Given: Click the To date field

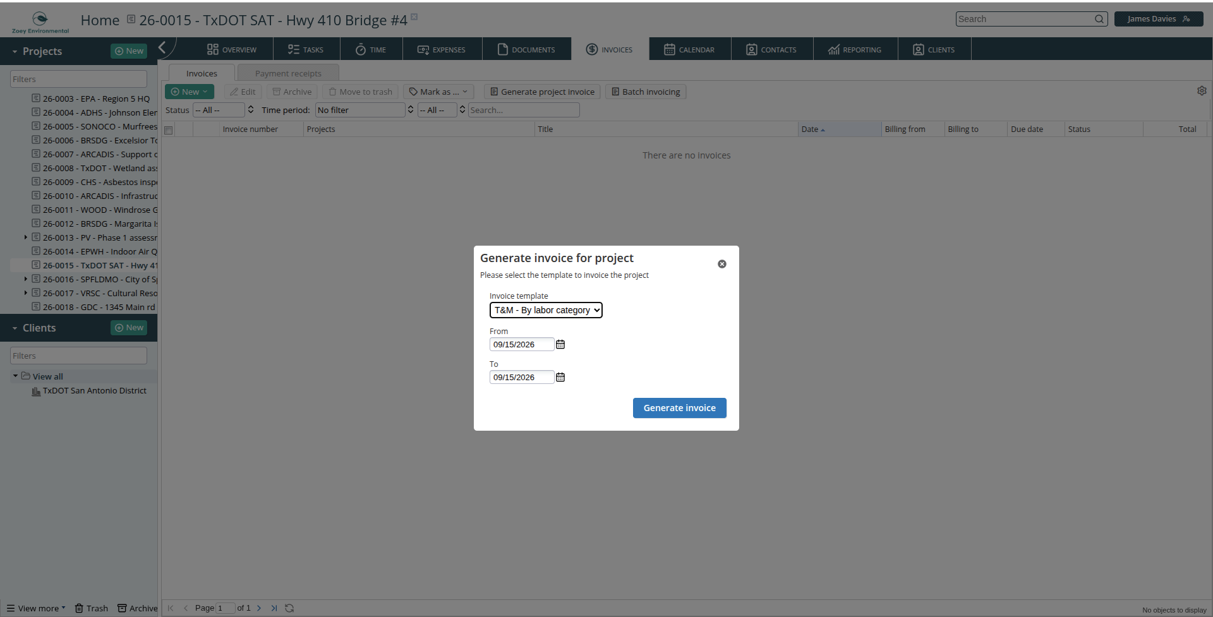Looking at the screenshot, I should (522, 377).
